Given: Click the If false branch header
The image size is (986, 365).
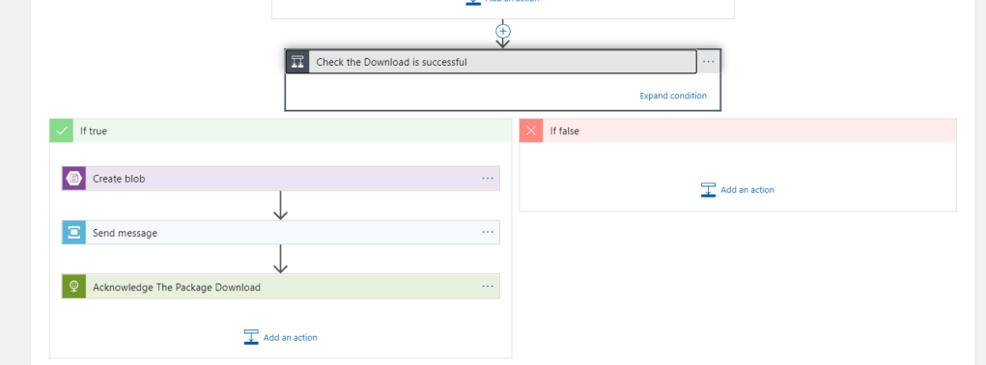Looking at the screenshot, I should [x=738, y=130].
